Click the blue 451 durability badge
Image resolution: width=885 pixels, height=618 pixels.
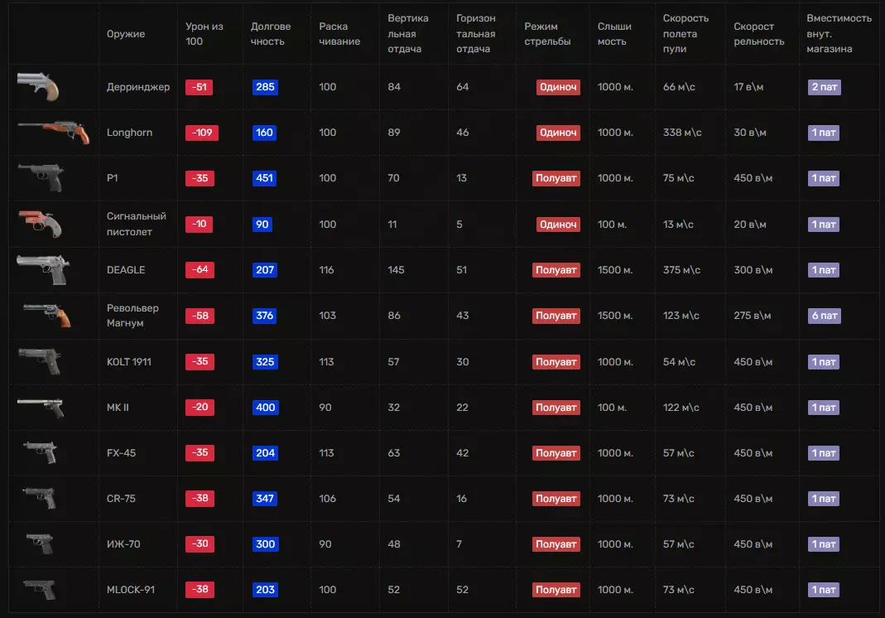[265, 178]
